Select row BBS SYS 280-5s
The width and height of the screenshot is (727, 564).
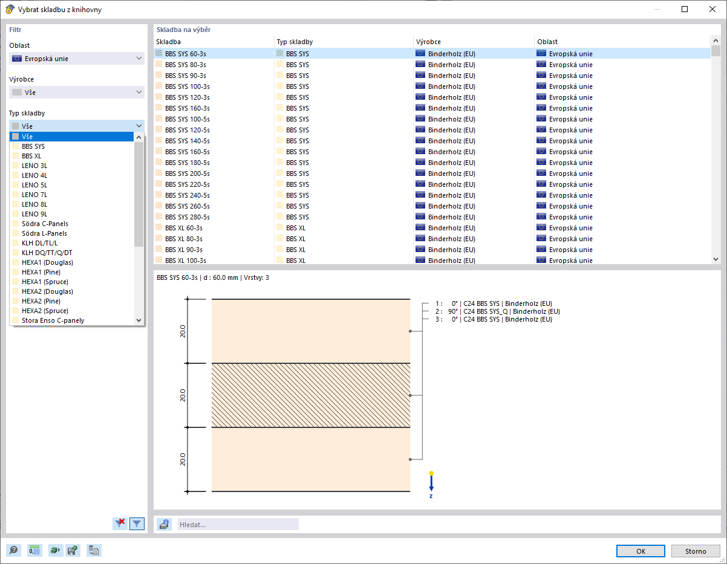pos(432,217)
